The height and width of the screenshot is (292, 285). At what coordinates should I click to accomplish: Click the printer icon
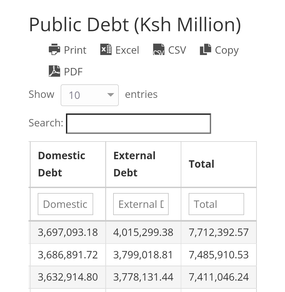(x=54, y=49)
